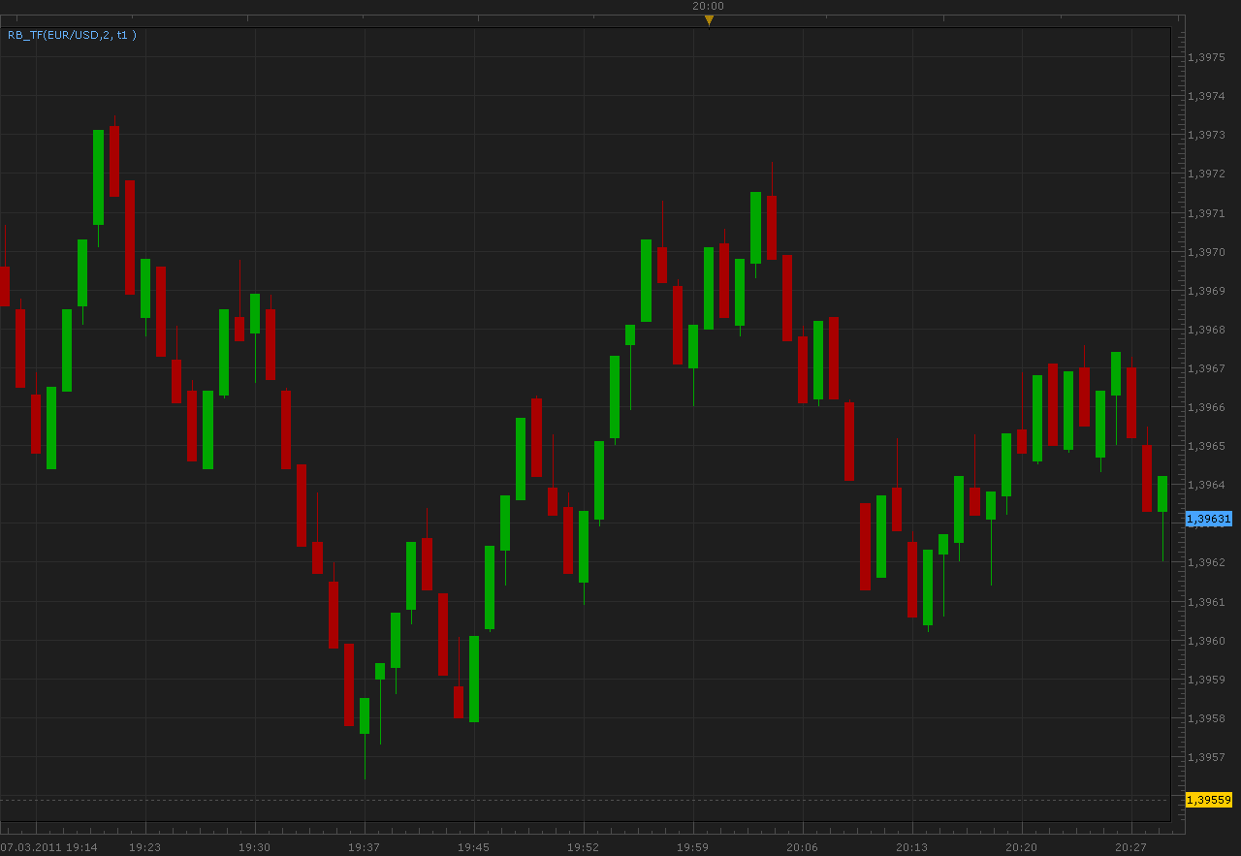Click the 1,3957 price axis value
This screenshot has width=1241, height=856.
point(1207,757)
